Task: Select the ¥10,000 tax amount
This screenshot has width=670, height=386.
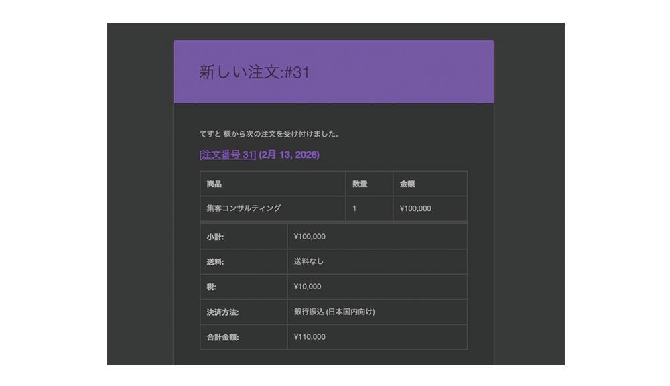Action: tap(308, 287)
